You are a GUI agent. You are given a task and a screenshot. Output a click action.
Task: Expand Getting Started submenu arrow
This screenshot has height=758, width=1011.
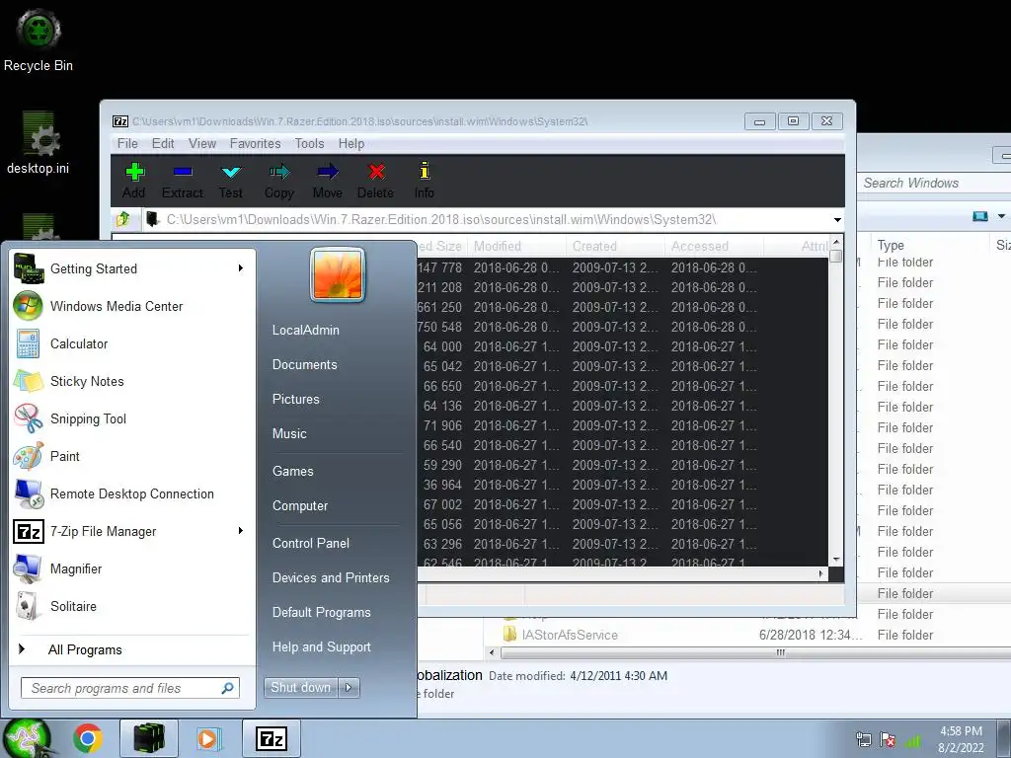click(241, 268)
